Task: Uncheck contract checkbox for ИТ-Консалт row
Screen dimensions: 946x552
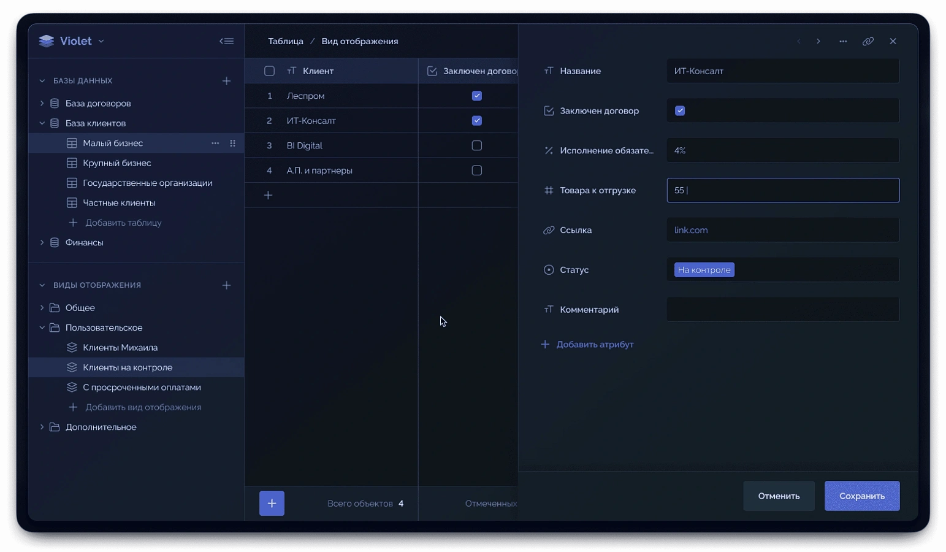Action: (477, 121)
